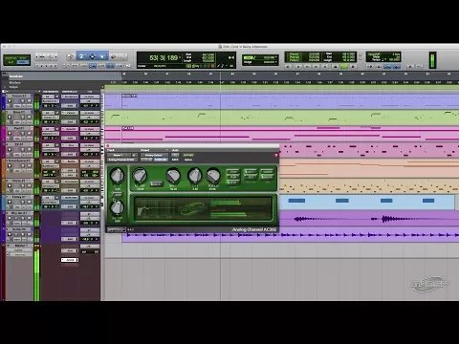Open the insert position selector next to Master 1
This screenshot has width=459, height=344.
pyautogui.click(x=136, y=155)
